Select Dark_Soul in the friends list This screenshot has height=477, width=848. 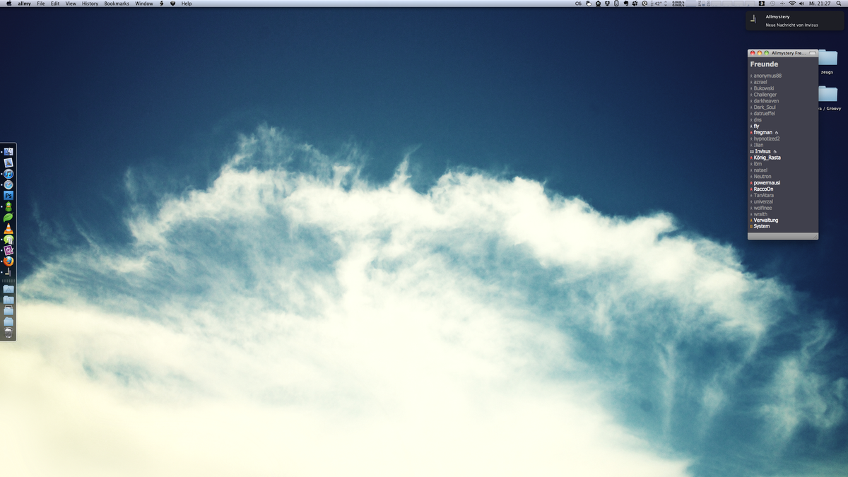click(765, 107)
